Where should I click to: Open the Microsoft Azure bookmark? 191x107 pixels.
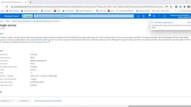(143, 11)
